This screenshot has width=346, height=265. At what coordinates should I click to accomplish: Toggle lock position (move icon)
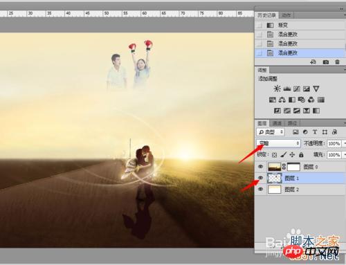[x=292, y=154]
